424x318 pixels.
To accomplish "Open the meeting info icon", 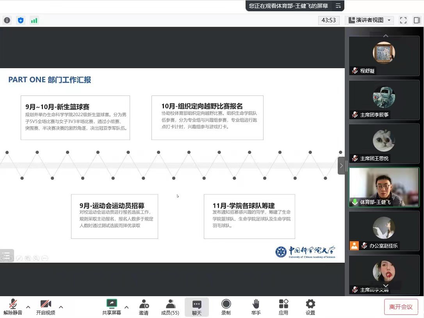I will (x=7, y=20).
